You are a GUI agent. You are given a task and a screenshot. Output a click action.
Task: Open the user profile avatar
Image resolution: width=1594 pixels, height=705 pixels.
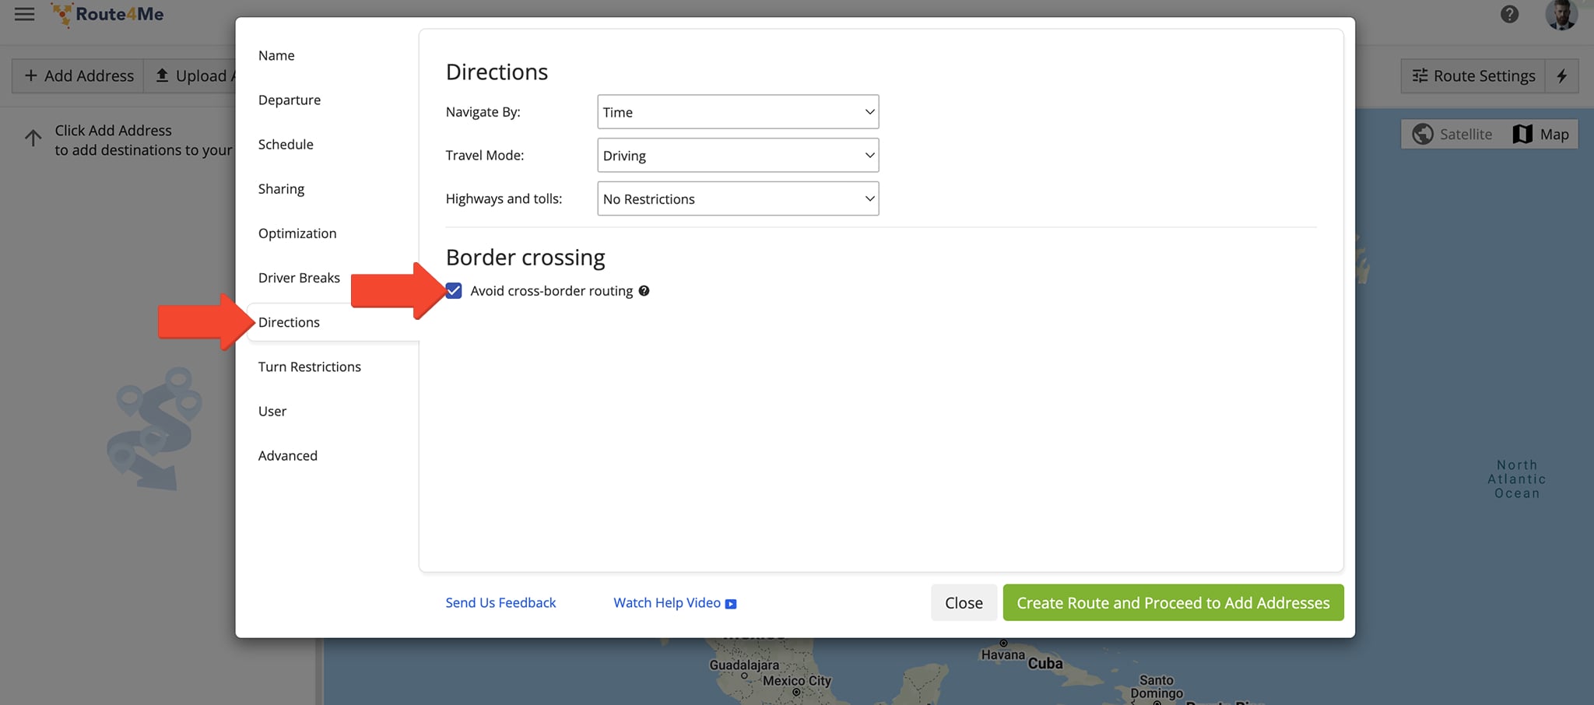1561,14
